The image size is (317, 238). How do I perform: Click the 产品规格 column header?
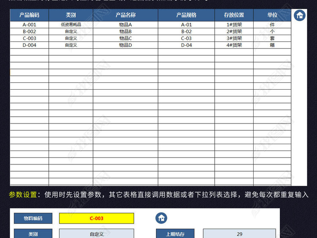tap(186, 15)
